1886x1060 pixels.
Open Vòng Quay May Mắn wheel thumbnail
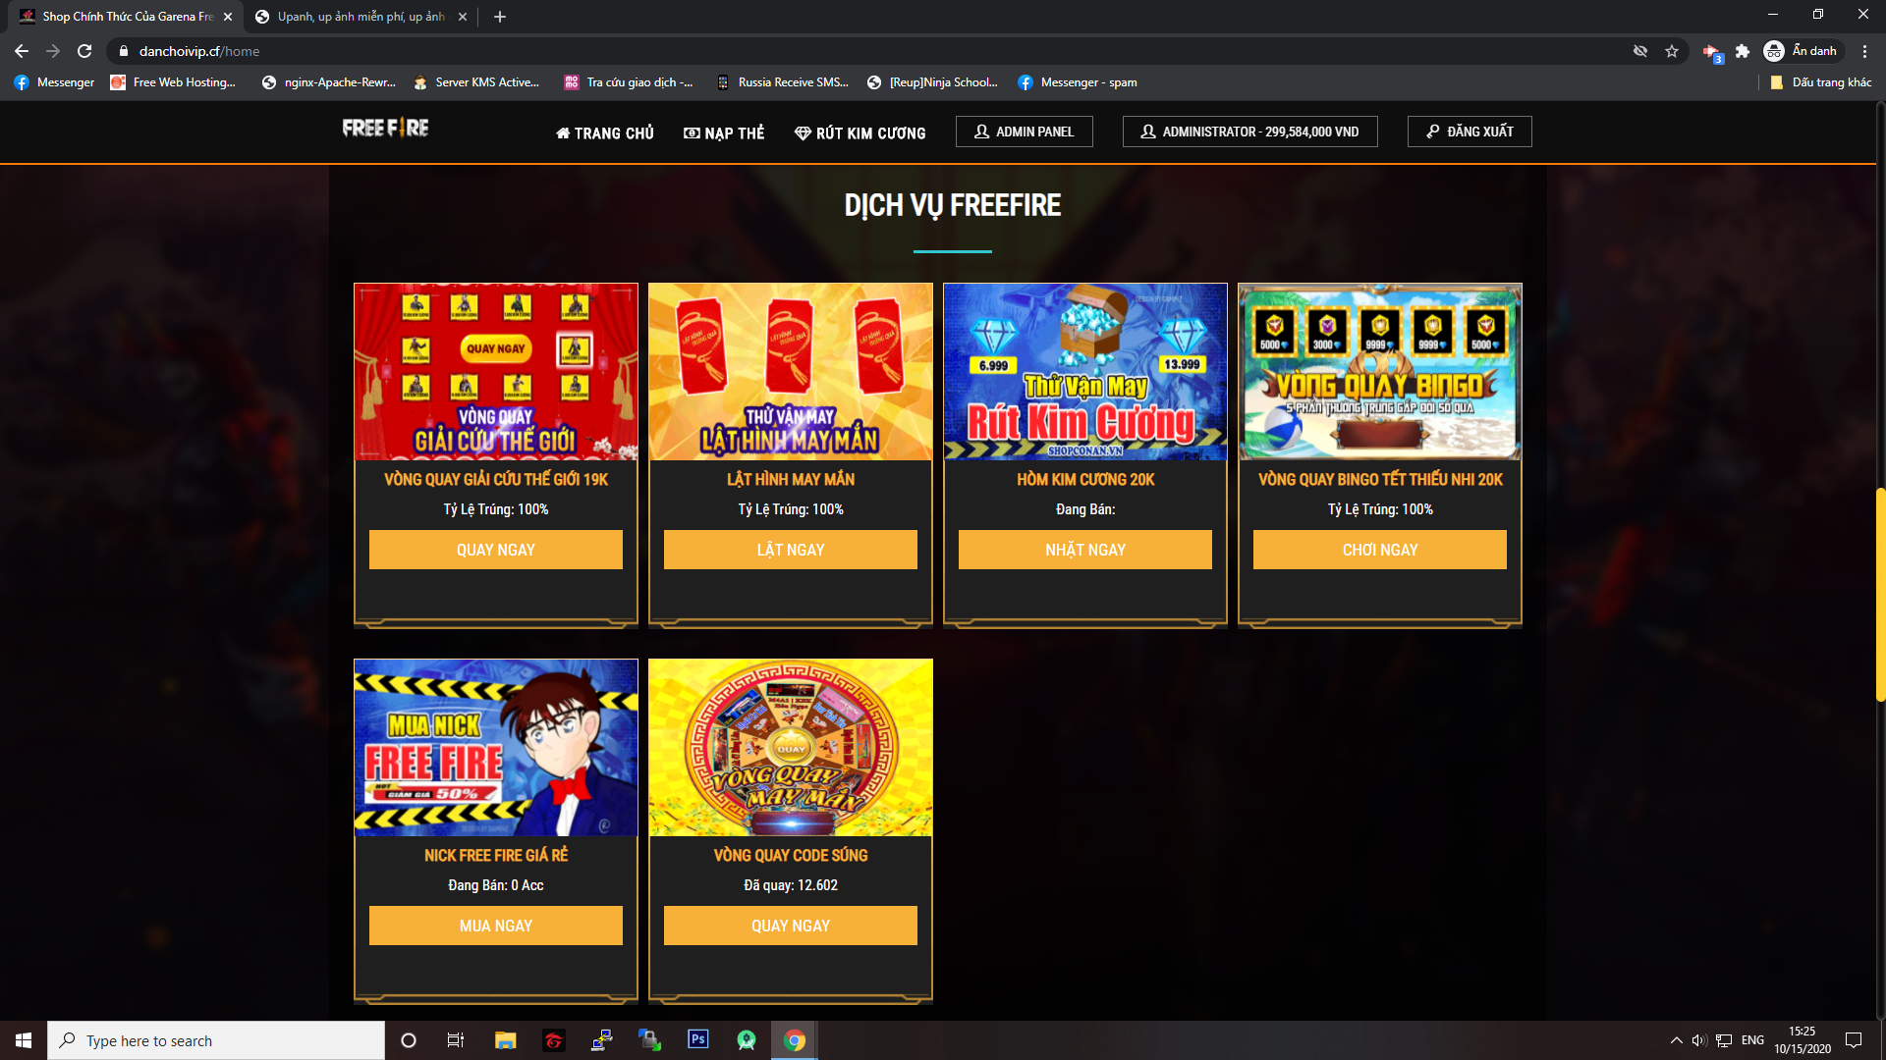791,748
